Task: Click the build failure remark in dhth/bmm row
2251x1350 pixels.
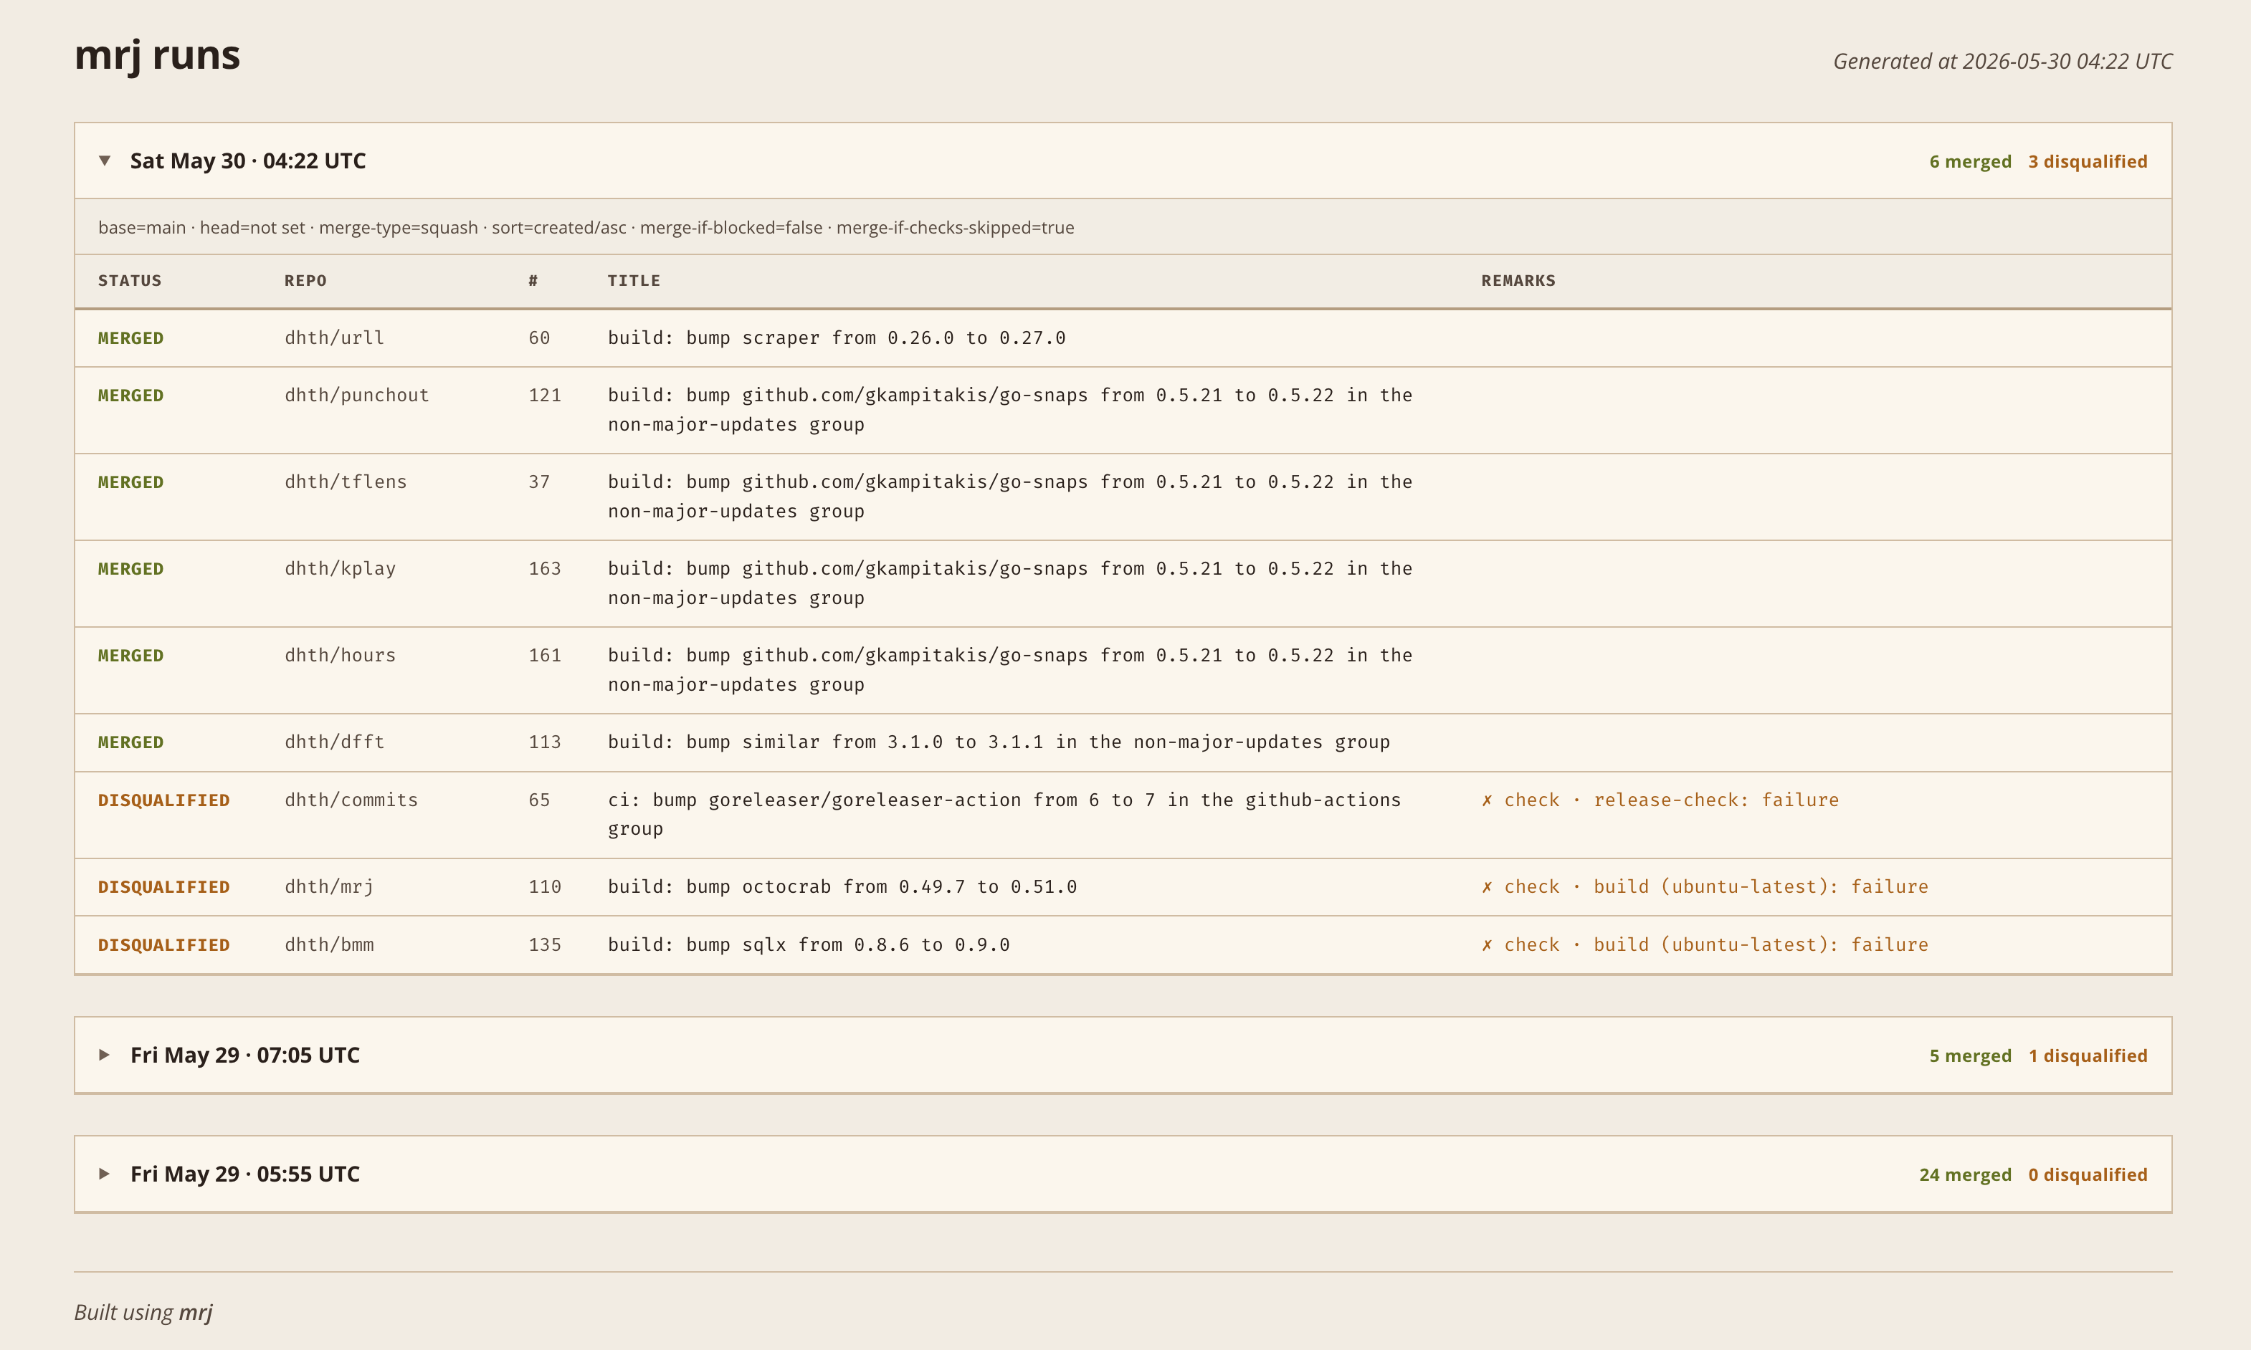Action: click(1705, 945)
